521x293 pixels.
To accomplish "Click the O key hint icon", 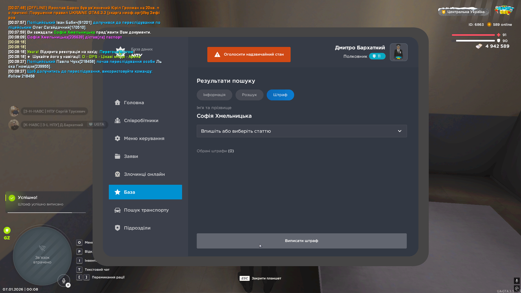I will 80,242.
